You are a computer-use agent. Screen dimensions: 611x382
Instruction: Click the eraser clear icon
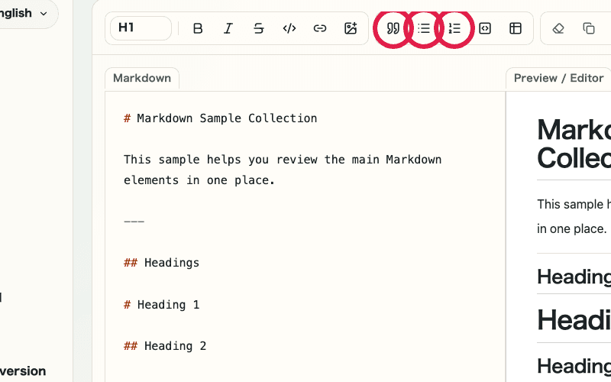pos(558,28)
